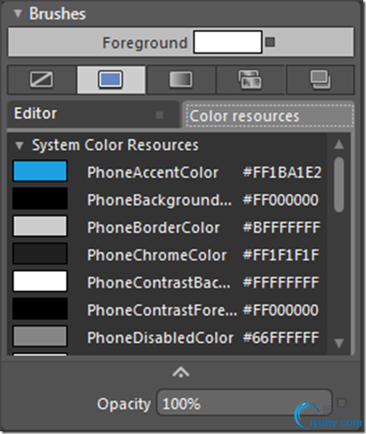Select the PhoneDisabledColor resource
366x434 pixels.
[167, 337]
